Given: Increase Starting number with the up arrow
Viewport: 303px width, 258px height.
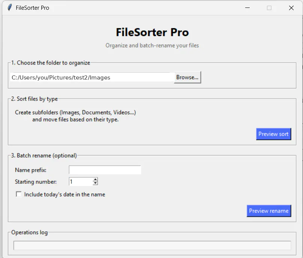Looking at the screenshot, I should point(95,180).
